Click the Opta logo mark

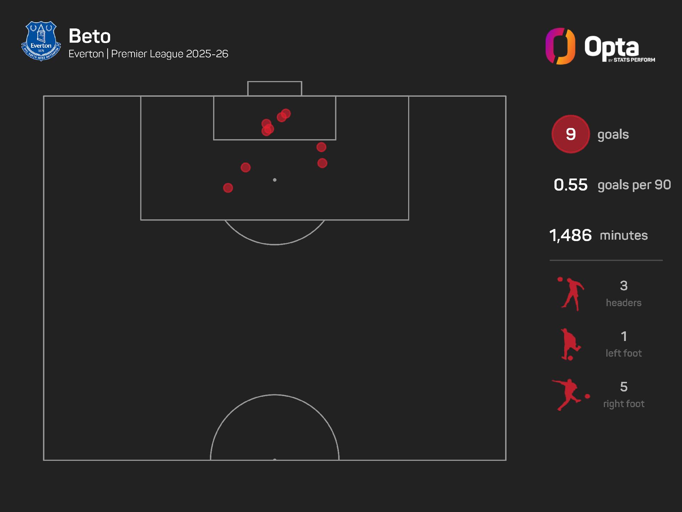(x=560, y=46)
